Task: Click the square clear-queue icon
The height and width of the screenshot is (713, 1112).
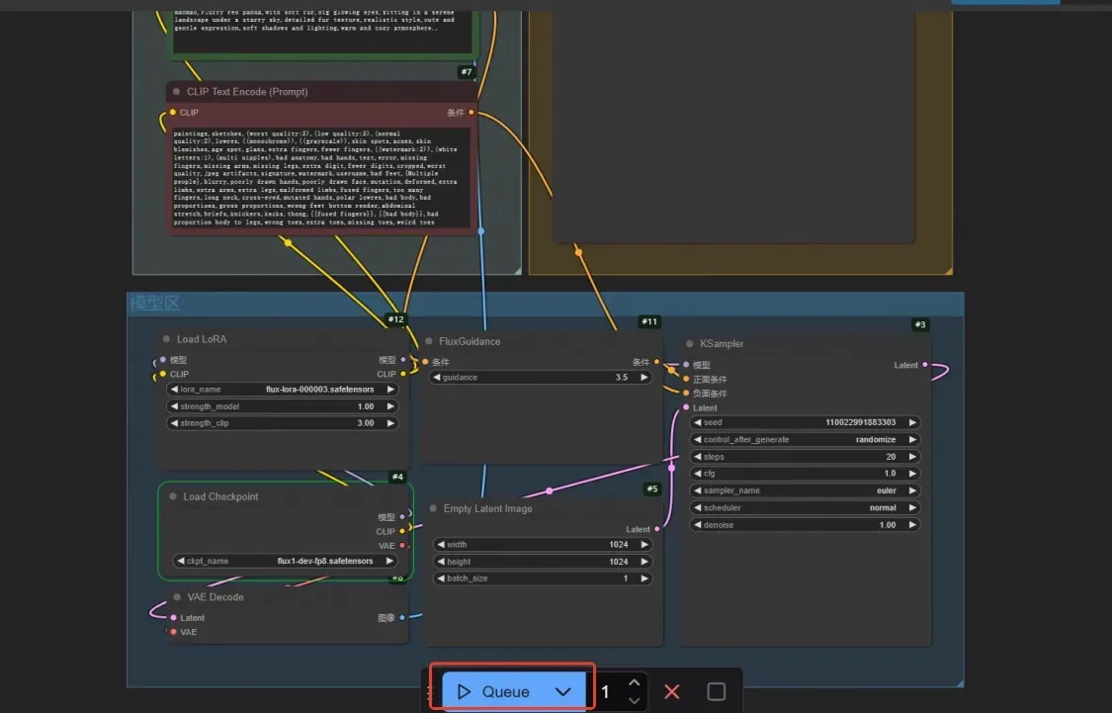Action: pyautogui.click(x=717, y=691)
